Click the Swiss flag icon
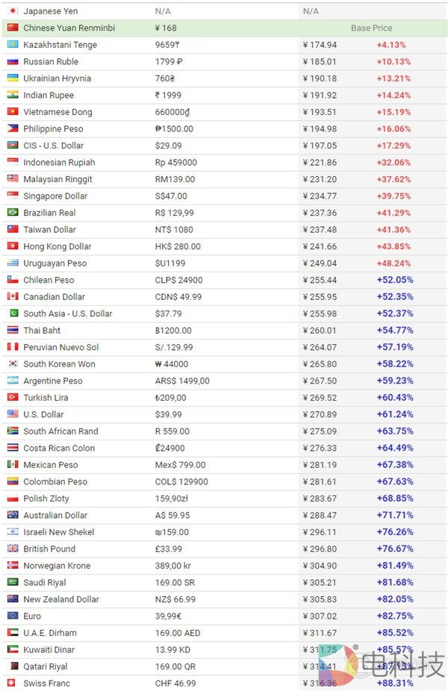This screenshot has height=691, width=448. [x=13, y=683]
